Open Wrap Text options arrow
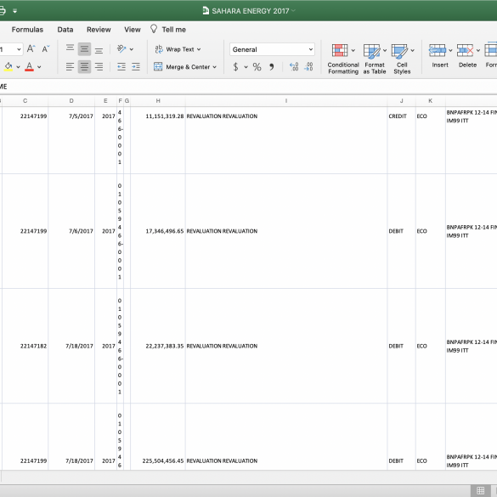This screenshot has width=497, height=497. 199,49
